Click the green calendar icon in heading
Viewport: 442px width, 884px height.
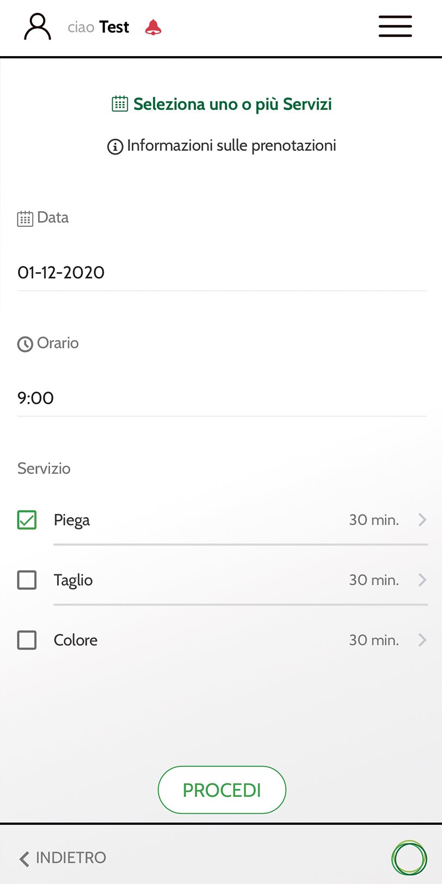[x=120, y=103]
